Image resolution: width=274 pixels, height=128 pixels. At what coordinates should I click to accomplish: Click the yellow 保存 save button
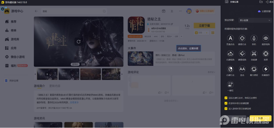(x=260, y=118)
